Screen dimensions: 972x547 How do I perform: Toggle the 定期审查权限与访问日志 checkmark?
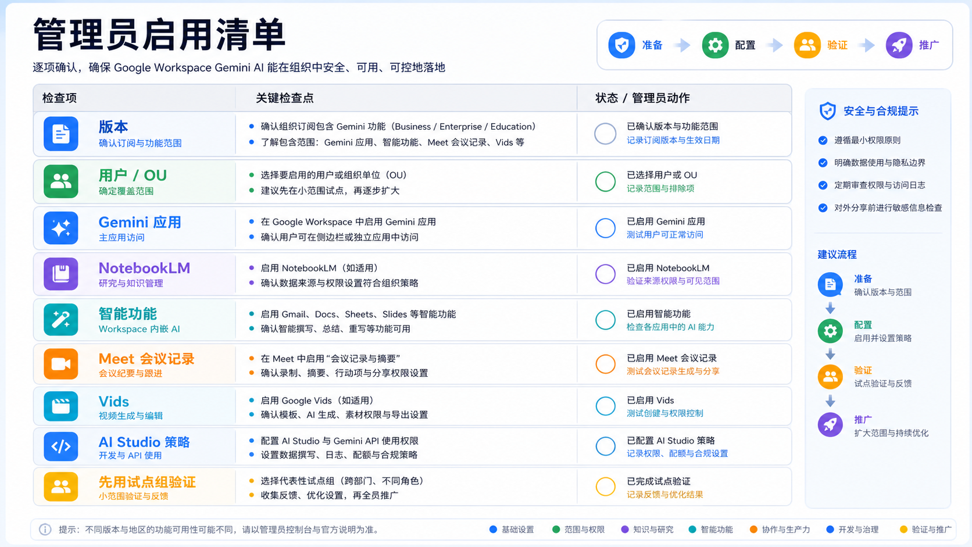823,185
